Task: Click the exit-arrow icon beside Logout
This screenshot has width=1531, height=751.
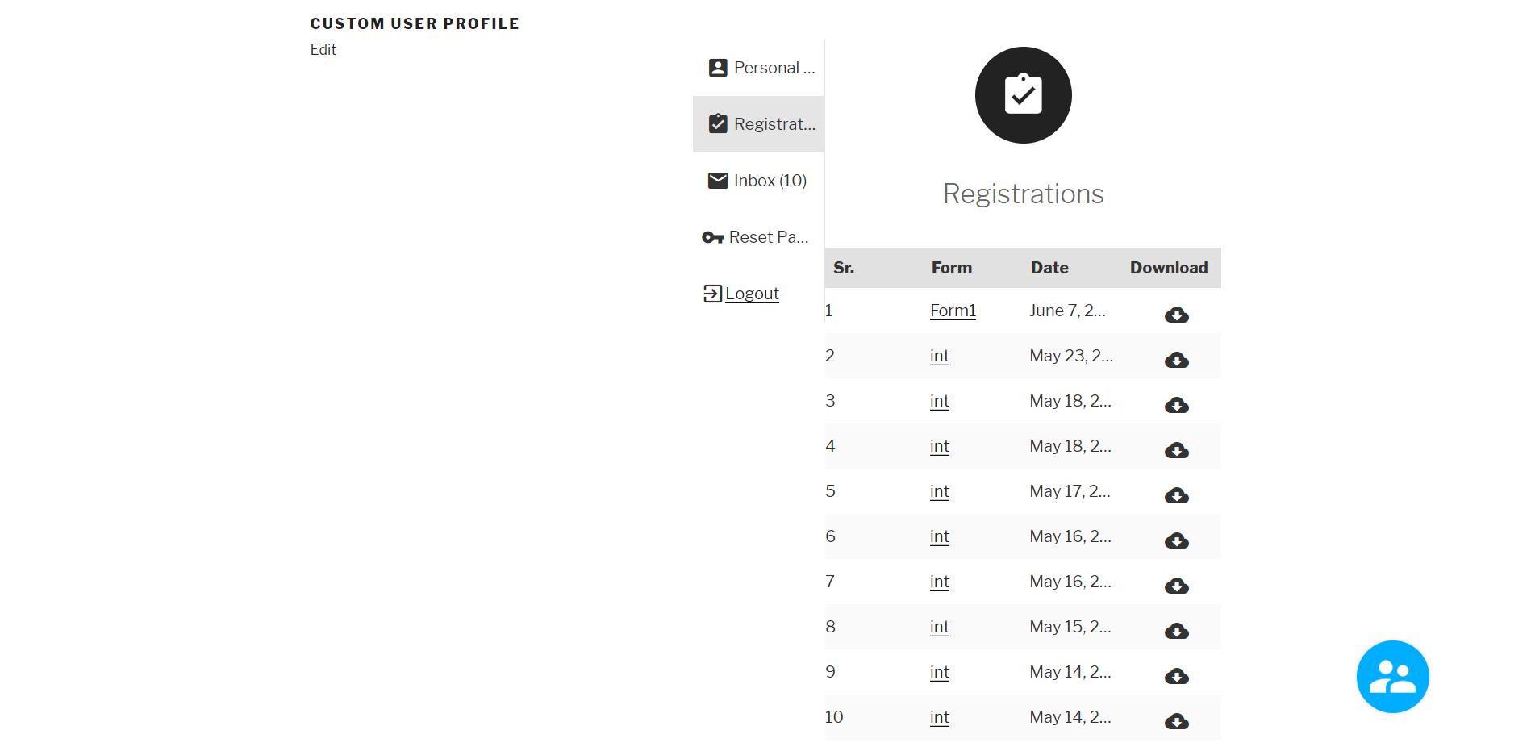Action: [x=711, y=293]
